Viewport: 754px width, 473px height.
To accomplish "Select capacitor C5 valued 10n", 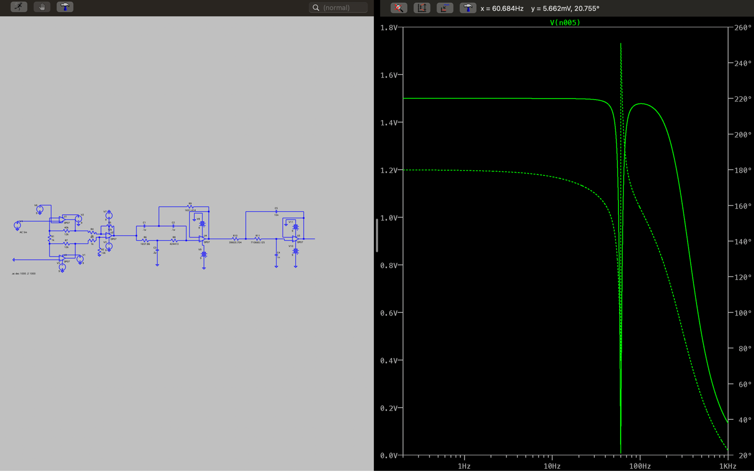I will [x=276, y=211].
